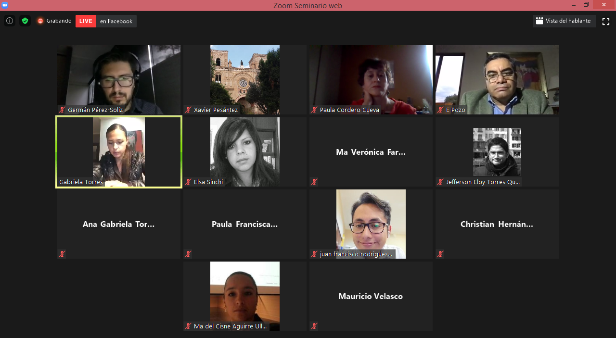This screenshot has height=338, width=616.
Task: Select Mauricio Velasco participant tile
Action: tap(371, 296)
